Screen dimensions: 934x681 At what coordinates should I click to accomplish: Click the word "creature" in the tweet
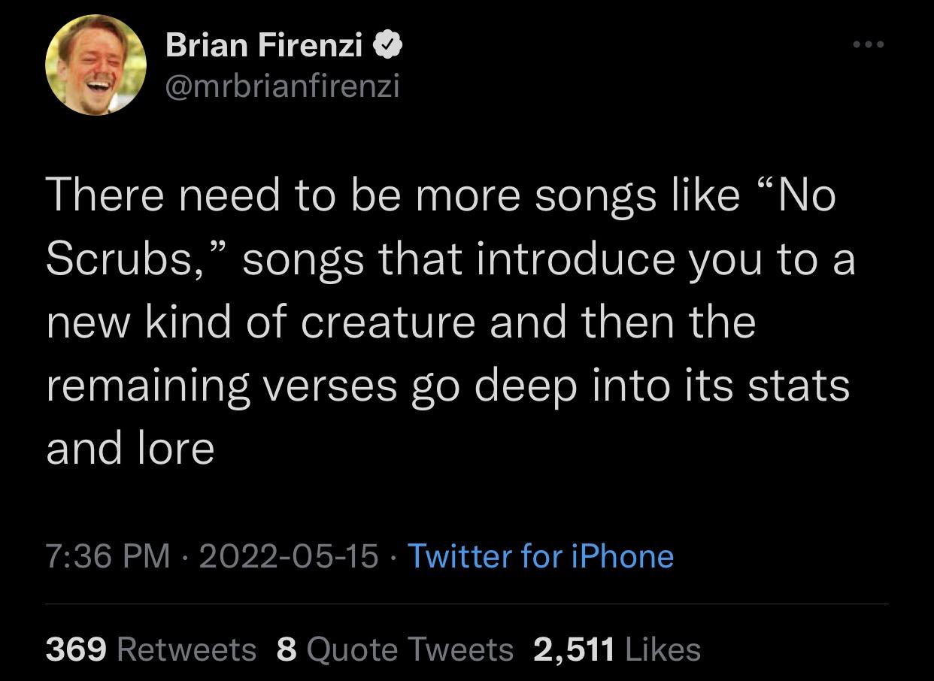point(389,322)
